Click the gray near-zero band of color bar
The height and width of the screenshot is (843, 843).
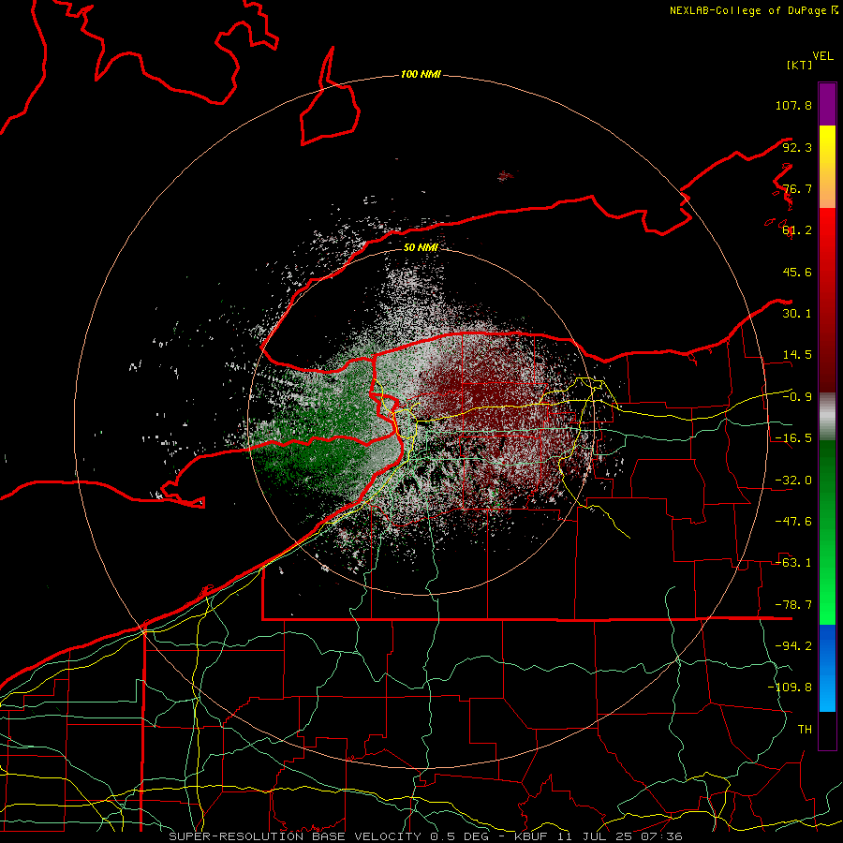click(x=827, y=417)
